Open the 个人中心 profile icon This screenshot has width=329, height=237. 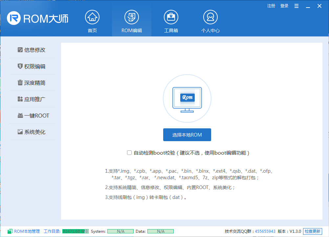pyautogui.click(x=210, y=17)
